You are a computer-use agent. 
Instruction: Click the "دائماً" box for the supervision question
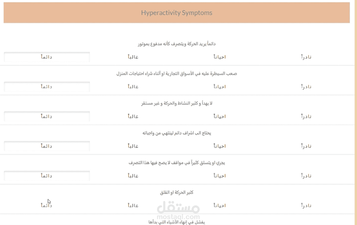(47, 146)
